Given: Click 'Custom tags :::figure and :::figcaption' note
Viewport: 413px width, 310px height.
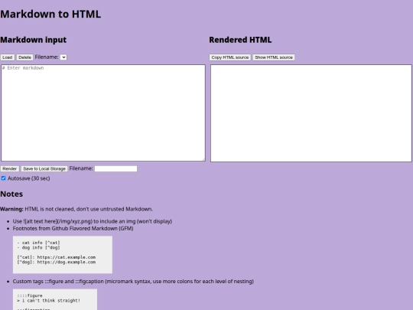Looking at the screenshot, I should click(133, 282).
